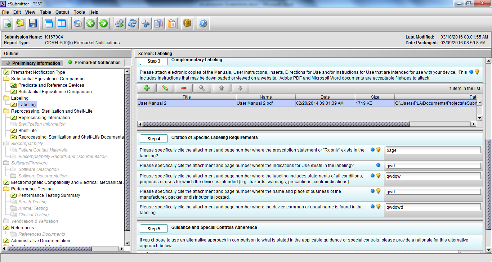
Task: Open the Performance Testing folder node
Action: point(32,189)
